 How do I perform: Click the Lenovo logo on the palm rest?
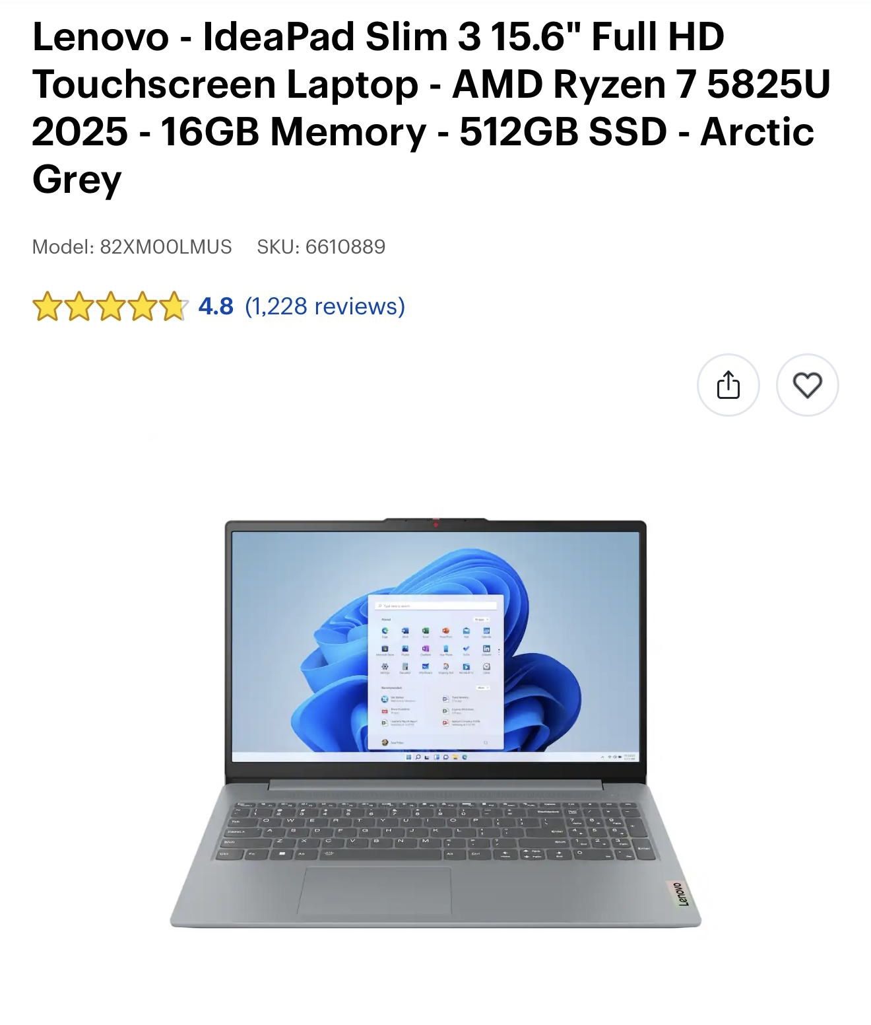click(x=678, y=894)
